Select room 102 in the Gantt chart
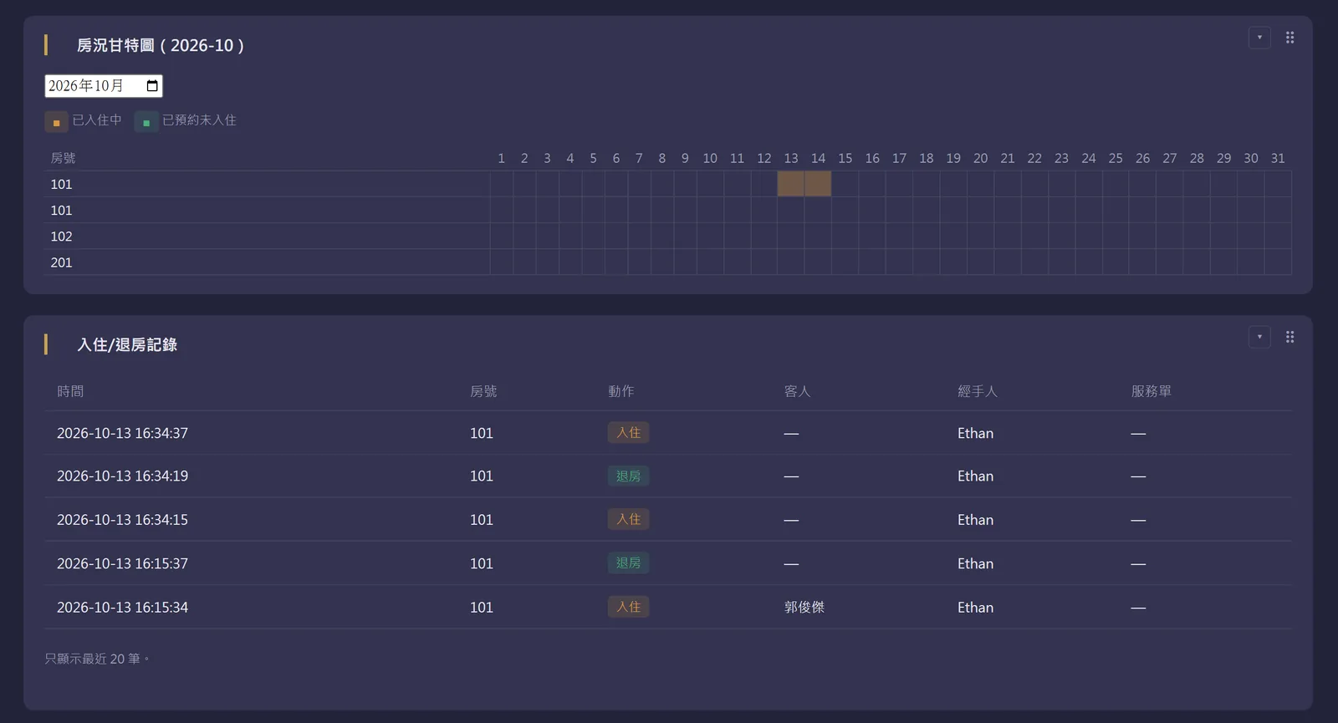The width and height of the screenshot is (1338, 723). (x=61, y=237)
